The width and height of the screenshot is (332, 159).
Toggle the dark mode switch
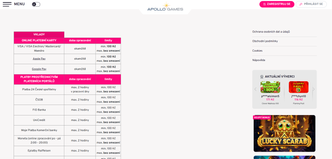point(36,5)
